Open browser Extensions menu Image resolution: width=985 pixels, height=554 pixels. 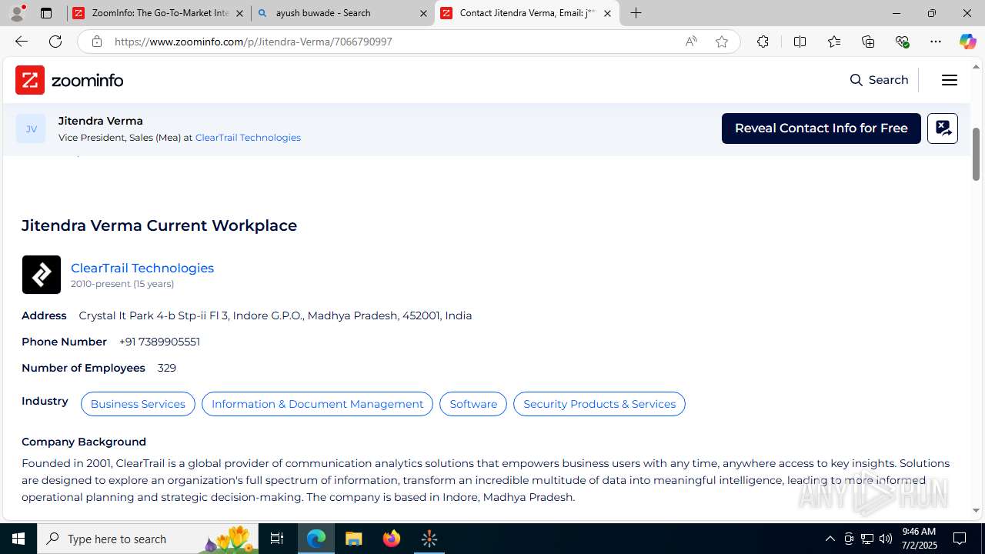763,42
